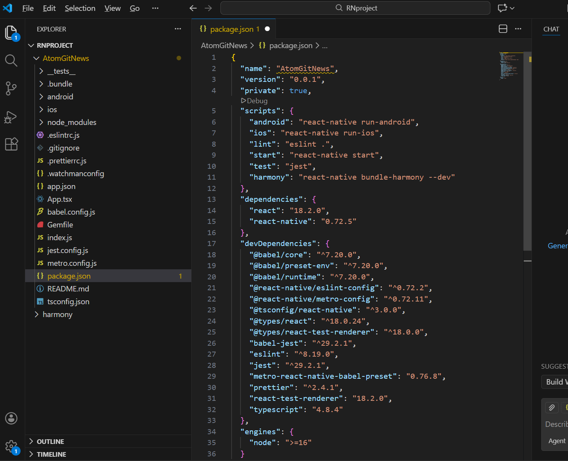
Task: Select package.json in the explorer tree
Action: point(108,276)
